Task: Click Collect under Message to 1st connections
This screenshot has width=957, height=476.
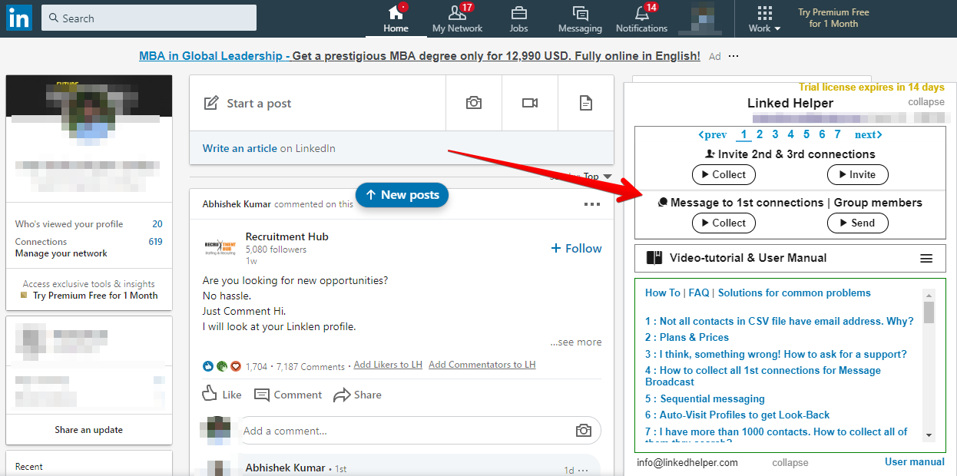Action: [x=724, y=223]
